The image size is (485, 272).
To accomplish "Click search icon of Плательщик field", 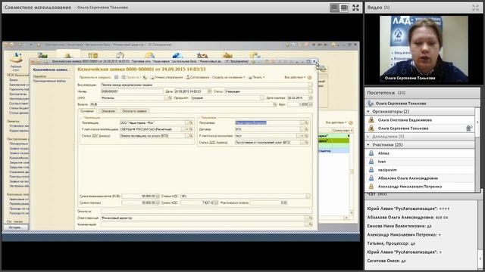I will [190, 122].
